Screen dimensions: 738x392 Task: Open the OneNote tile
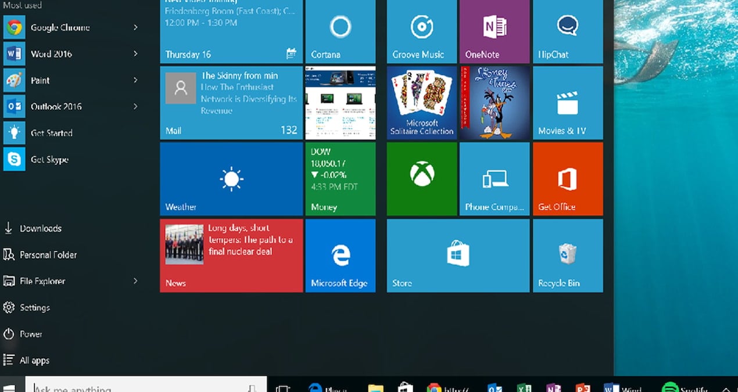coord(494,31)
